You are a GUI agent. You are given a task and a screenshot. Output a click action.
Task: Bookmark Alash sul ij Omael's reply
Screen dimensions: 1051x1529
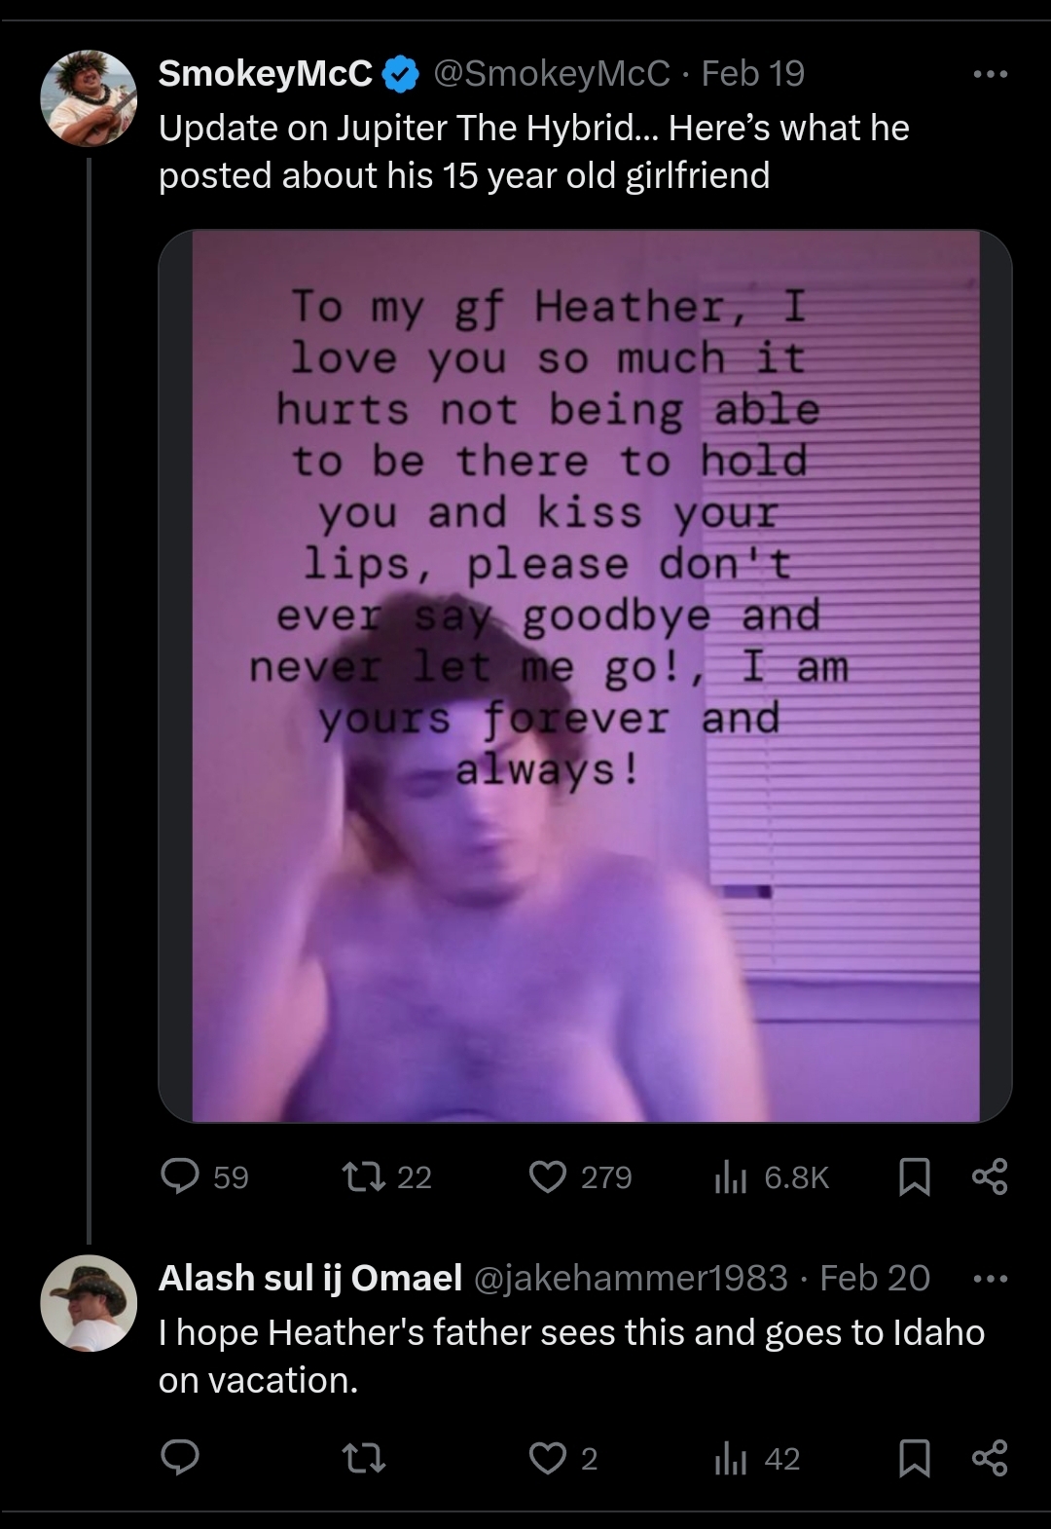[913, 1458]
